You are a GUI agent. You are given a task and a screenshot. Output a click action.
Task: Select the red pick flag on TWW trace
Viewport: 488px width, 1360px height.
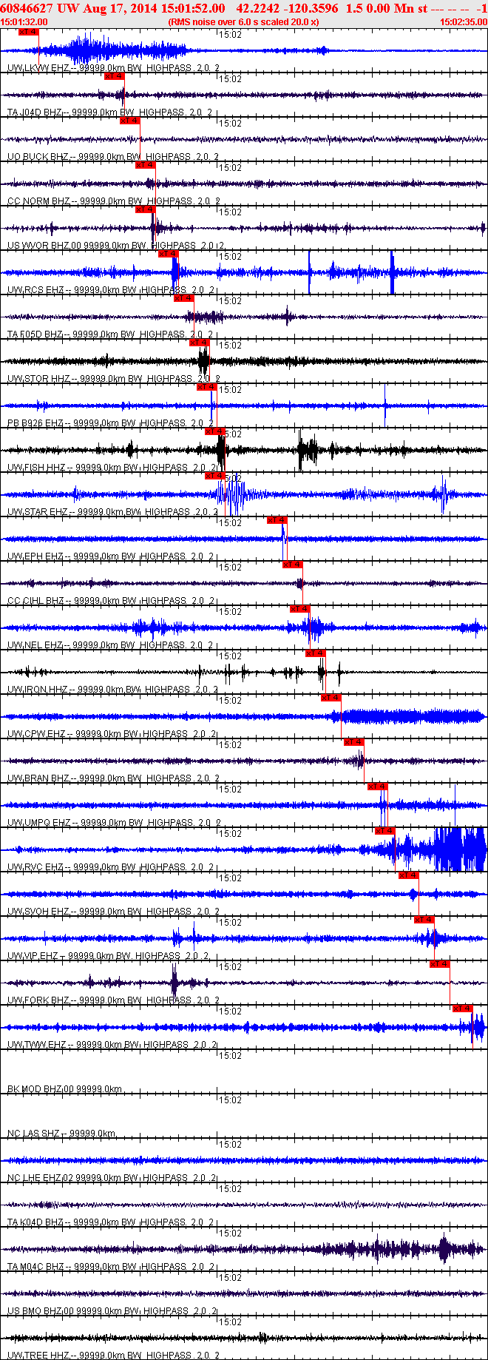[x=463, y=1009]
